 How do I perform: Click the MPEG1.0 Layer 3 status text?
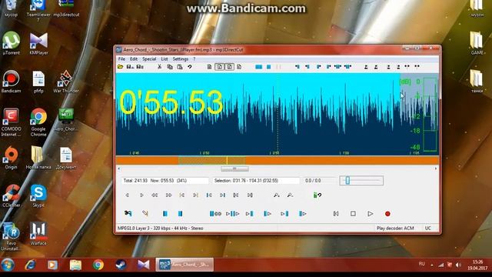tap(161, 228)
